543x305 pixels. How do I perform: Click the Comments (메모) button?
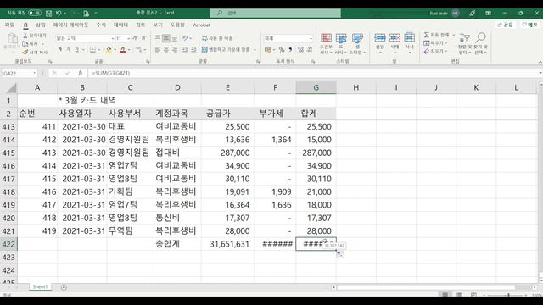(x=529, y=25)
